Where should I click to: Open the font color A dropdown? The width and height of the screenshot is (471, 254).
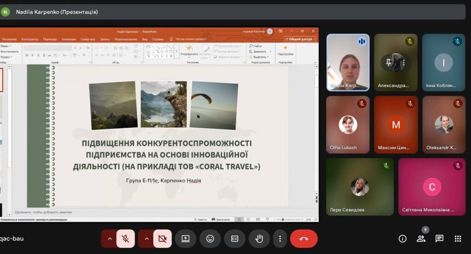pyautogui.click(x=85, y=55)
